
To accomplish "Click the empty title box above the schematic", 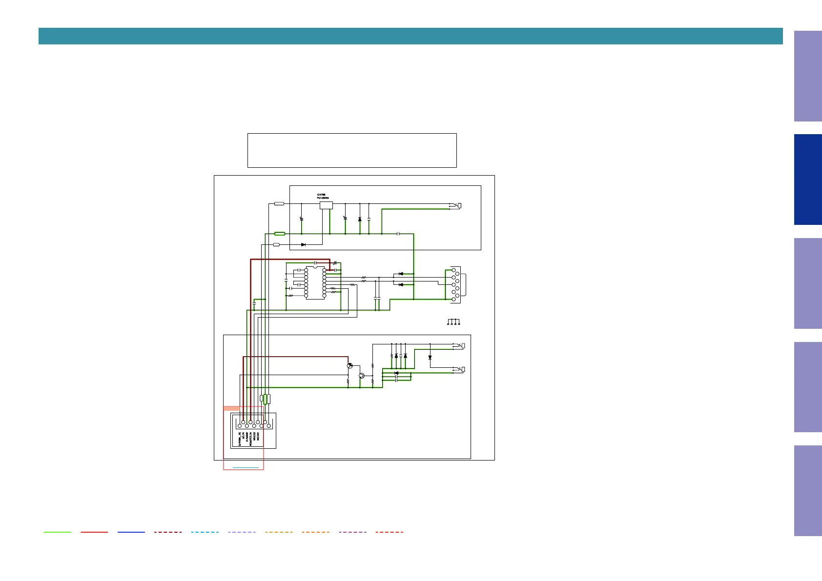I will 352,150.
